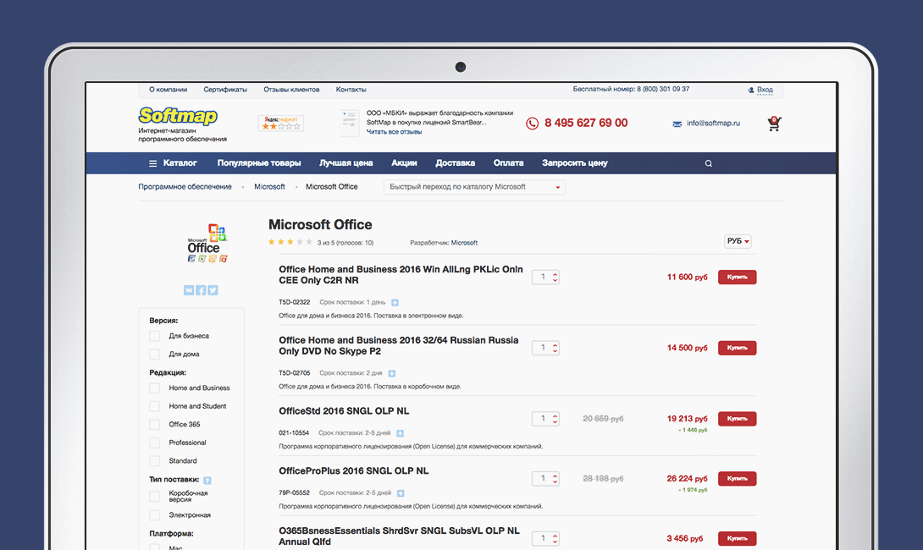The image size is (923, 550).
Task: Check the Электронная checkbox
Action: tap(154, 515)
